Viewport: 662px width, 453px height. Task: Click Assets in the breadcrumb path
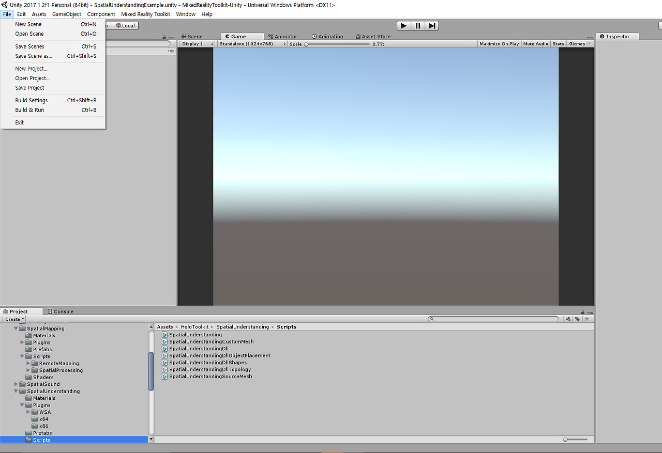pyautogui.click(x=165, y=327)
